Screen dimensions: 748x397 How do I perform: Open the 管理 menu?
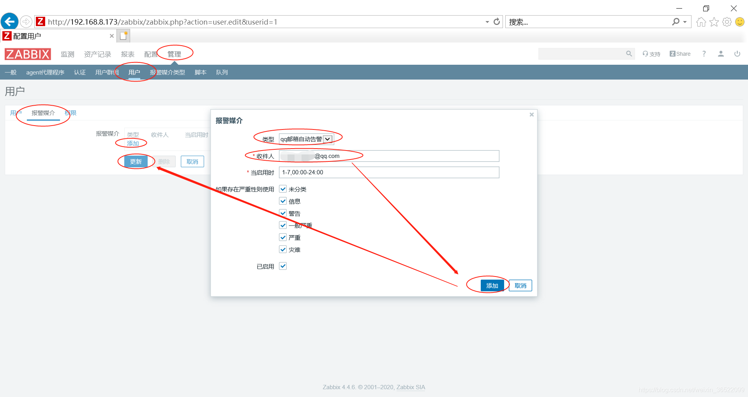point(174,54)
